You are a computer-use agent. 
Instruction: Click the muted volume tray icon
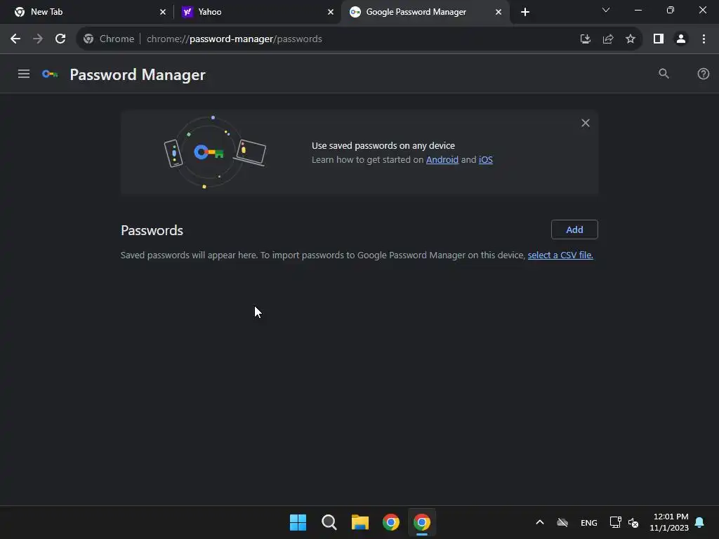click(633, 522)
